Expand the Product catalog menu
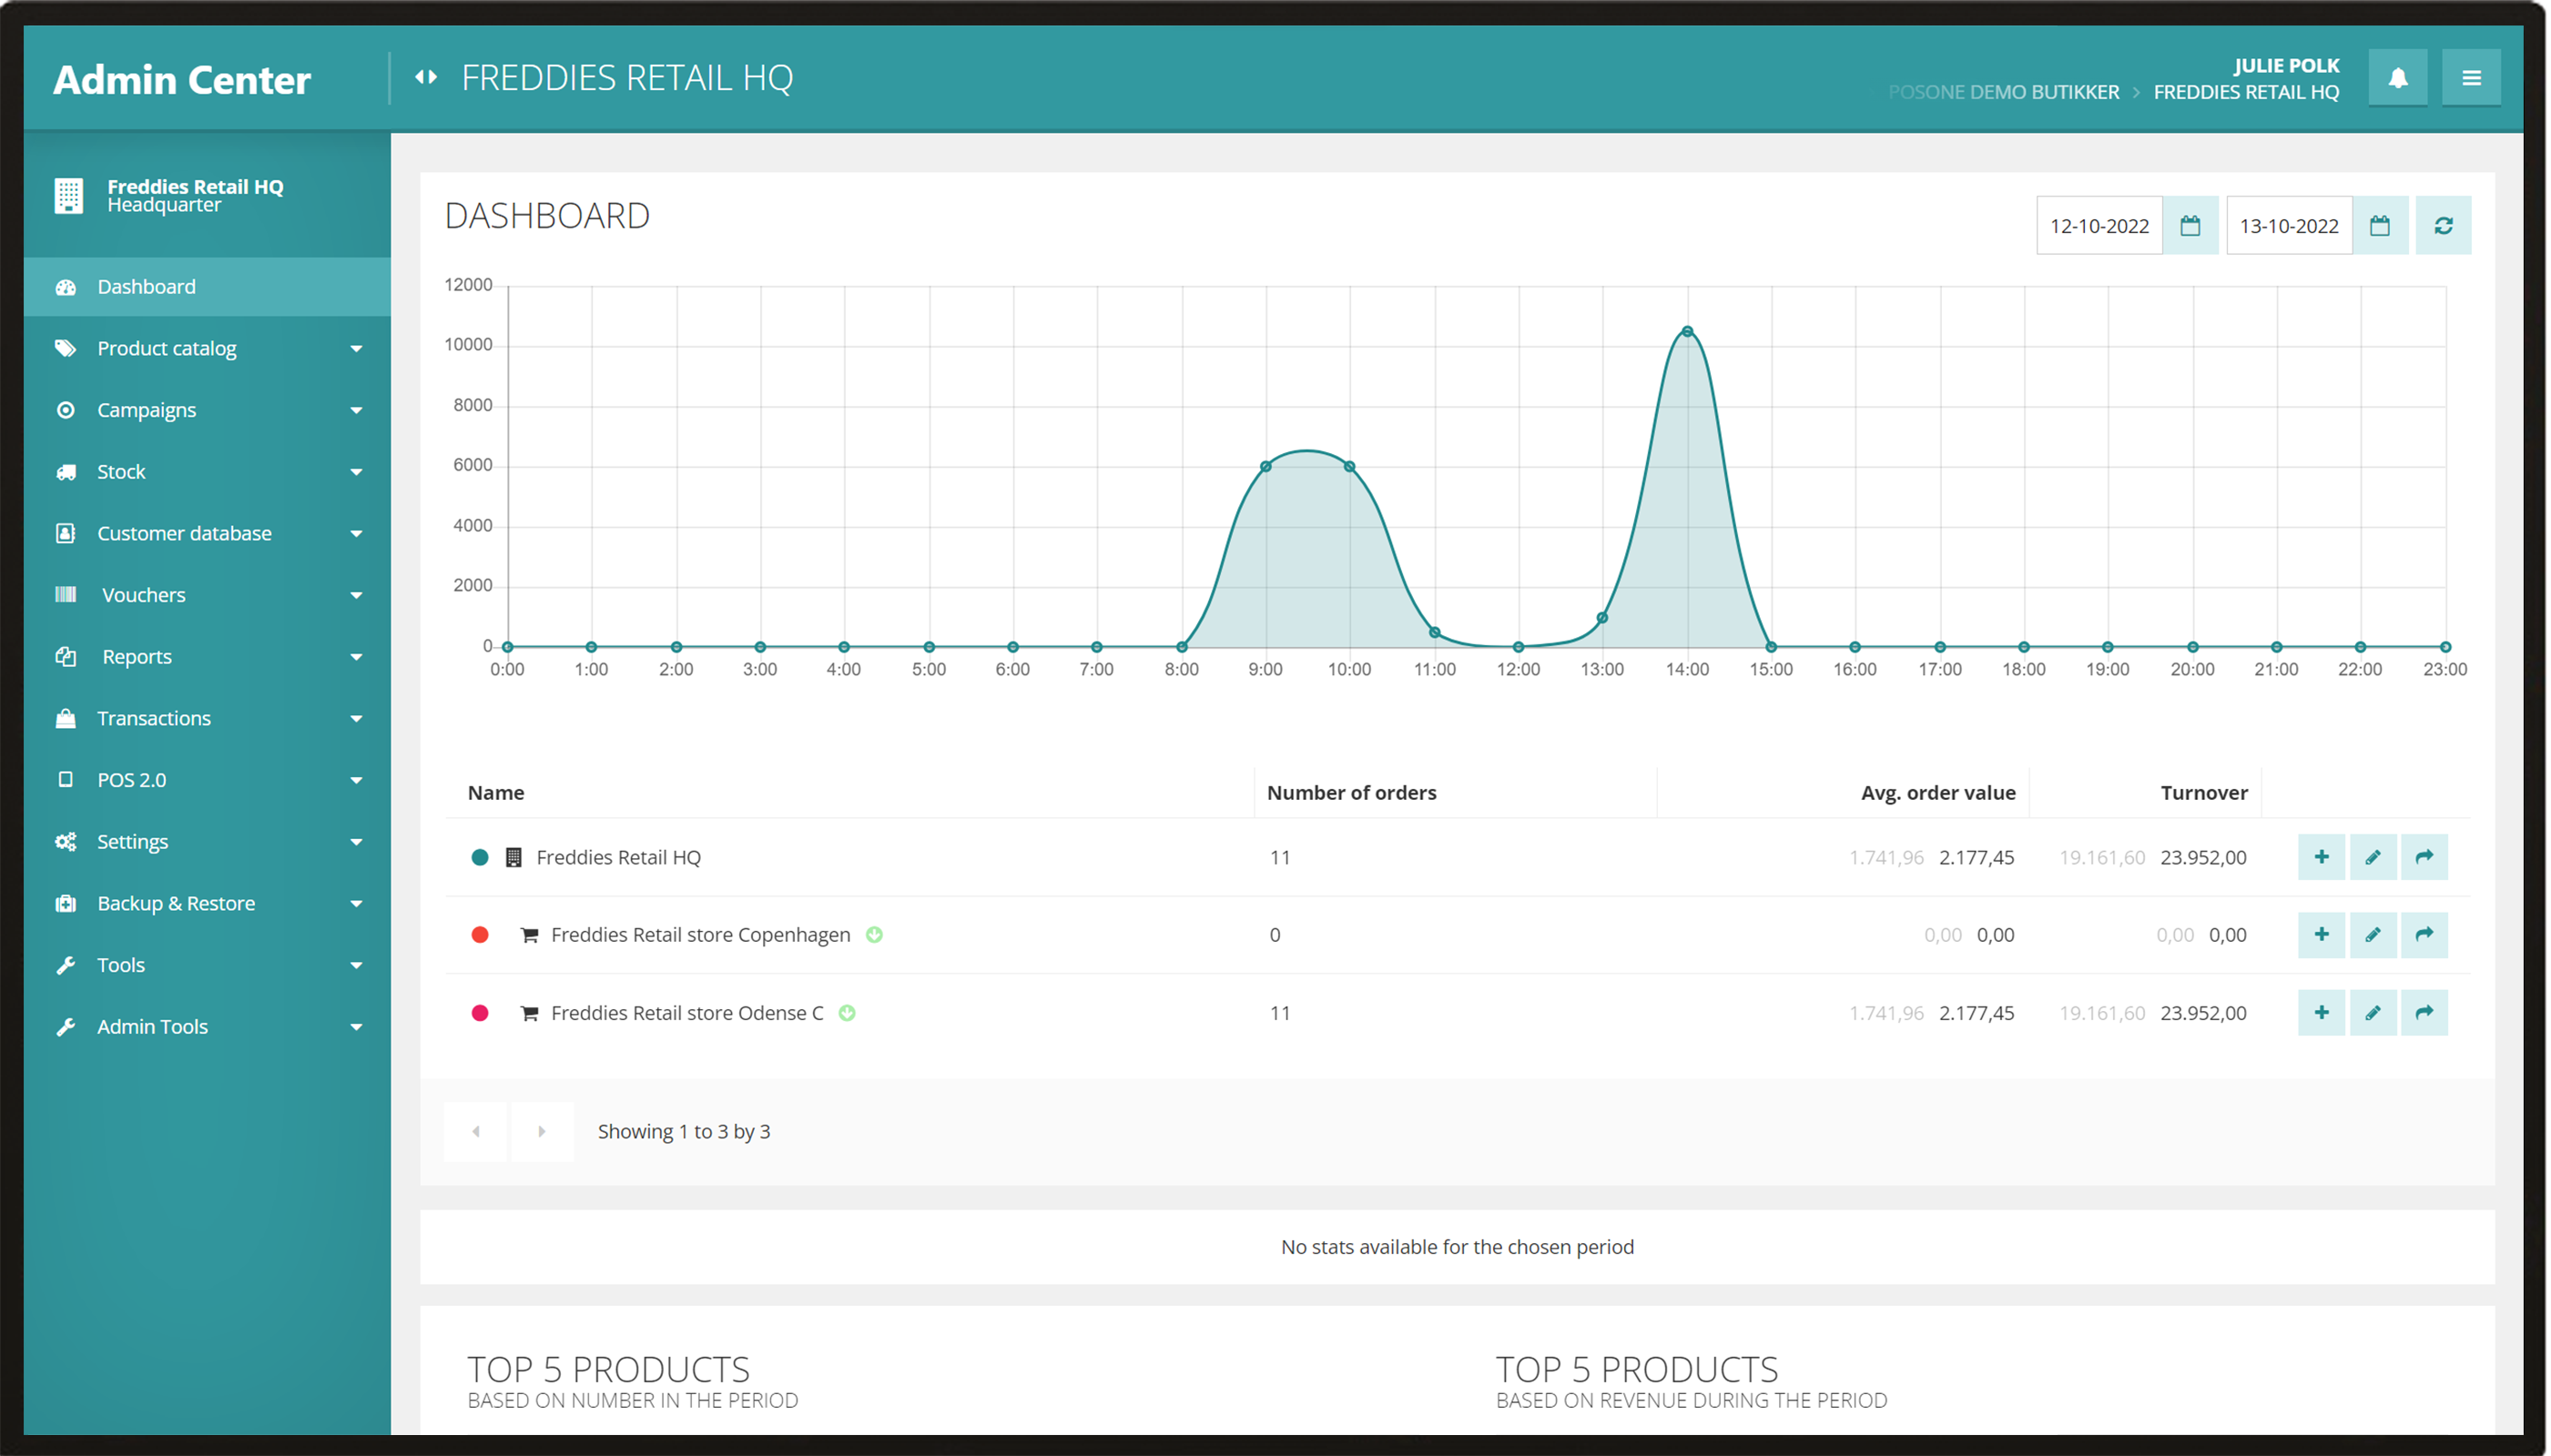 click(x=166, y=349)
